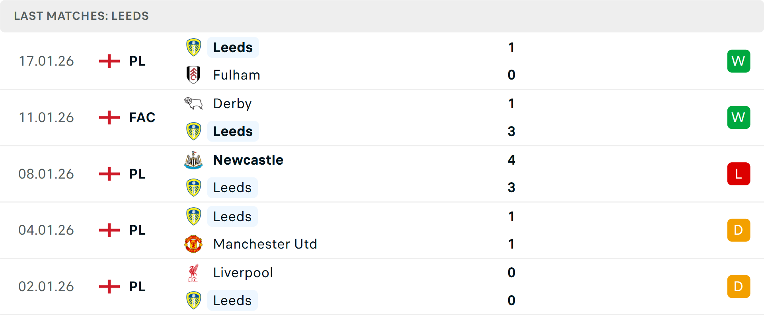The height and width of the screenshot is (315, 764).
Task: Click D badge for Manchester Utd match
Action: pyautogui.click(x=739, y=230)
